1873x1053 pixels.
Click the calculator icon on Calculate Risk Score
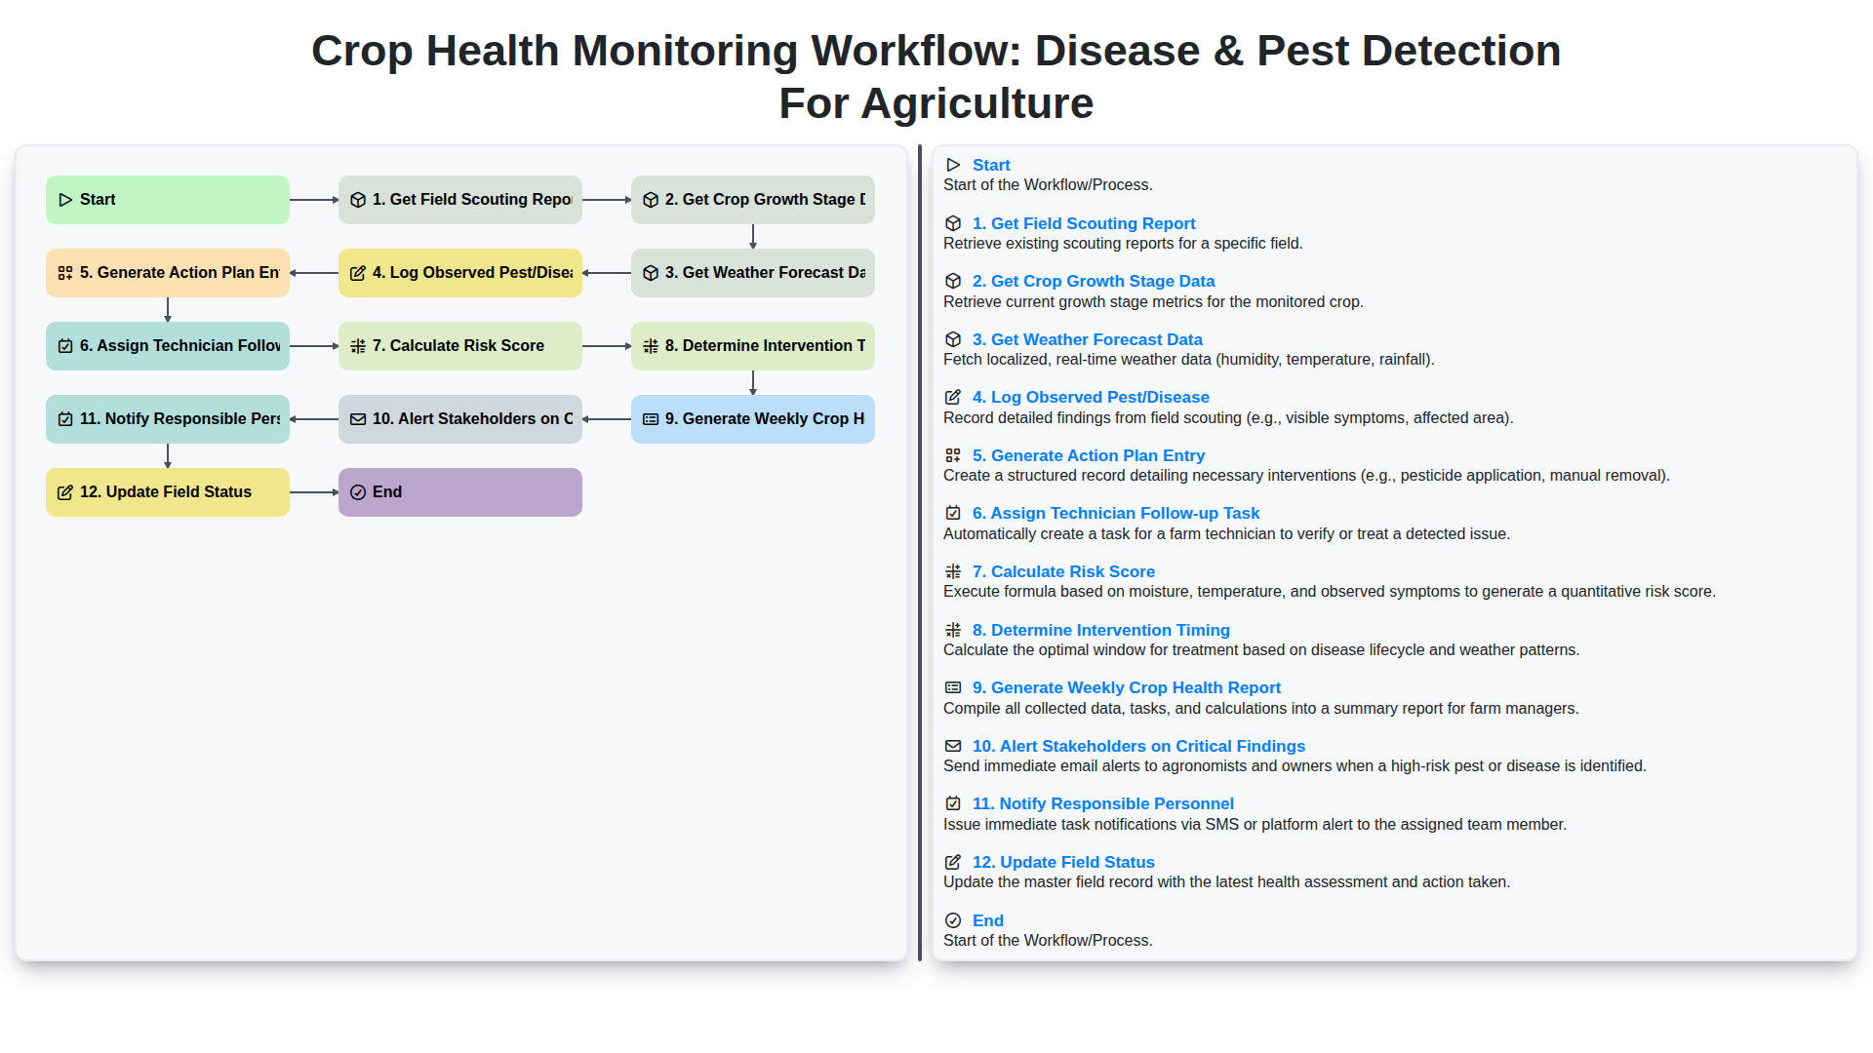tap(358, 346)
